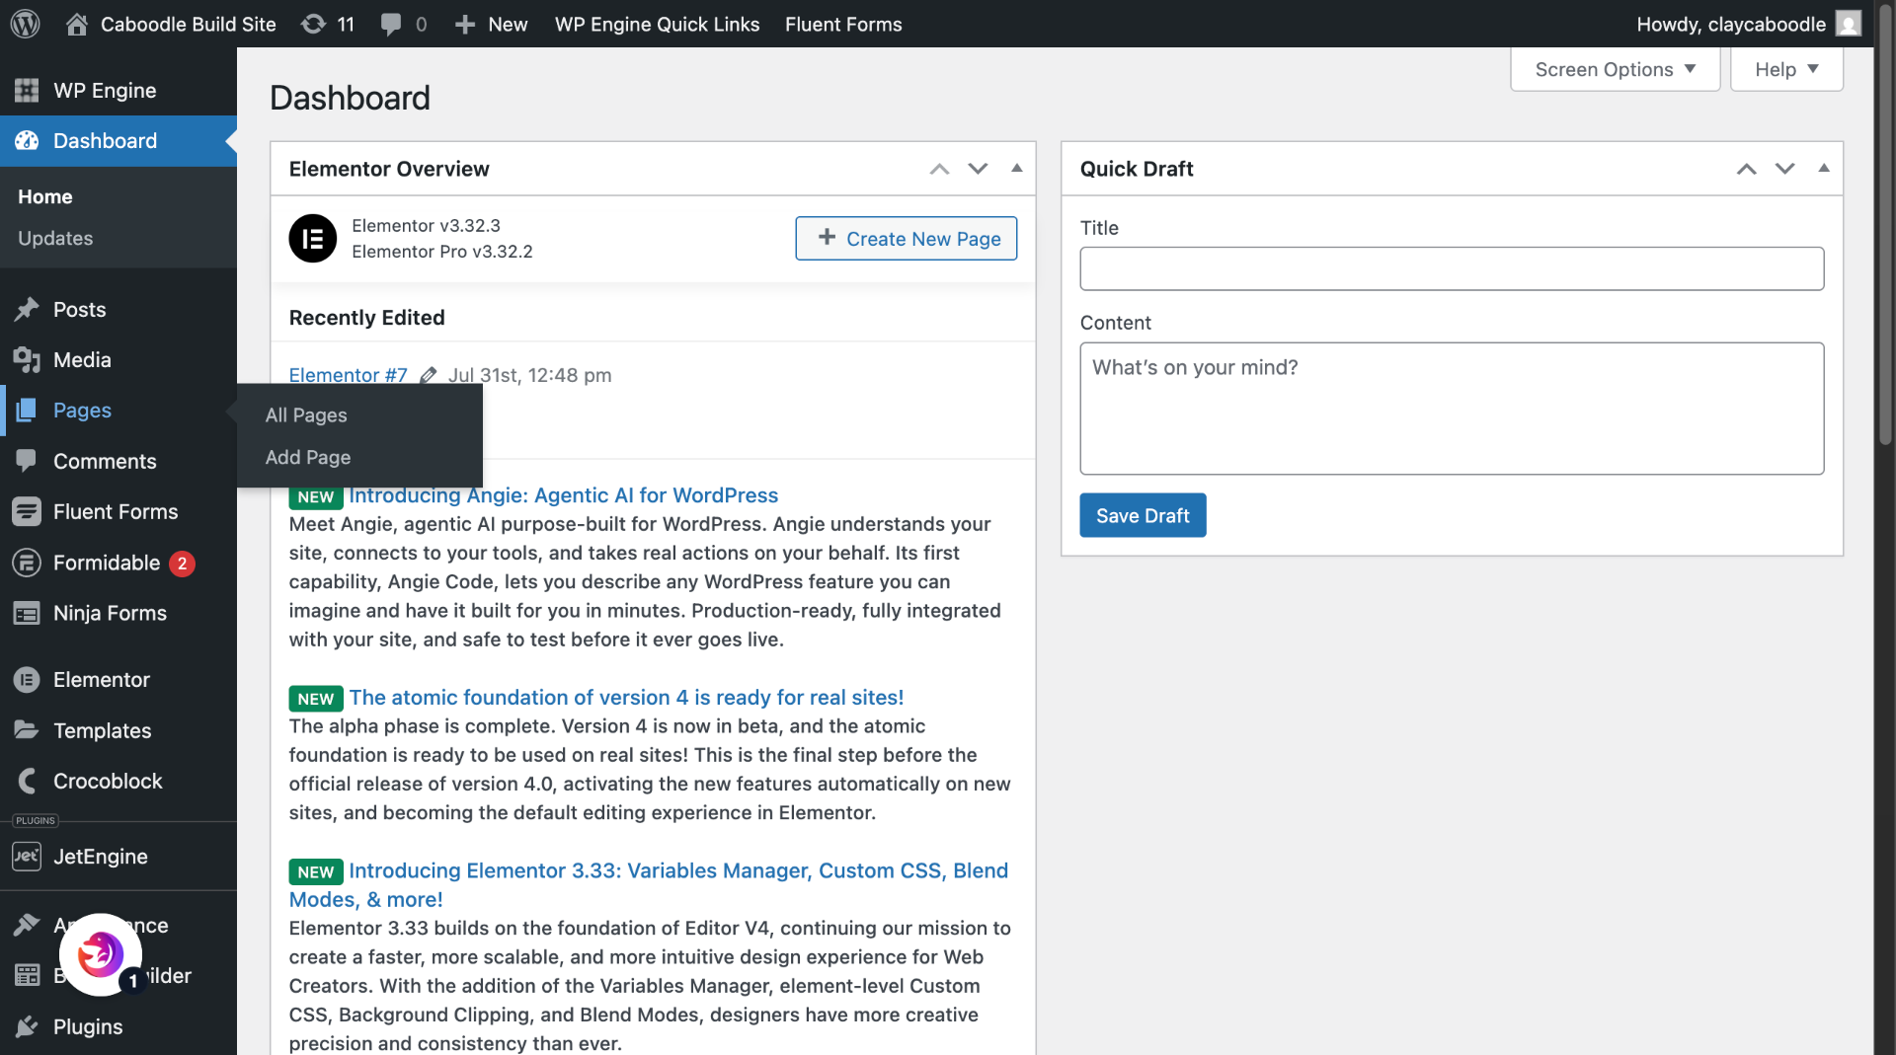1896x1055 pixels.
Task: Click the Media library icon
Action: tap(27, 360)
